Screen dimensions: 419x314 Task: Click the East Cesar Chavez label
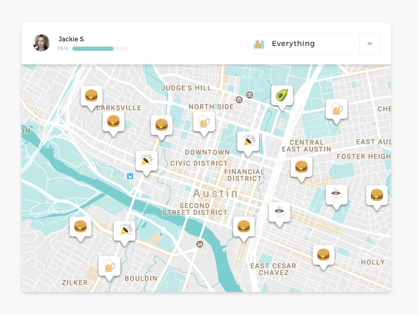click(273, 269)
